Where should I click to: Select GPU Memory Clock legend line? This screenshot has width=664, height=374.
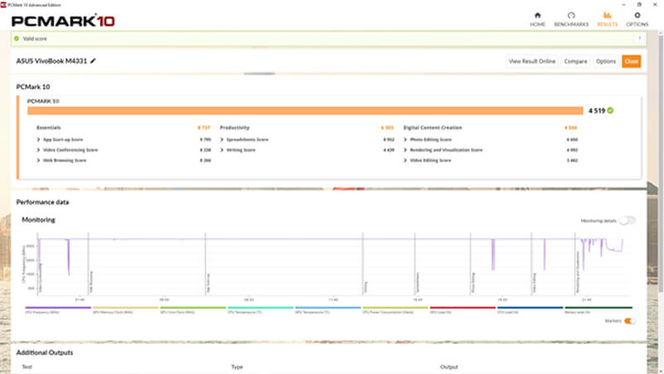[x=125, y=308]
